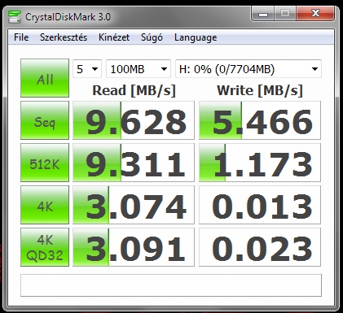343x313 pixels.
Task: Open the Language menu
Action: 196,37
